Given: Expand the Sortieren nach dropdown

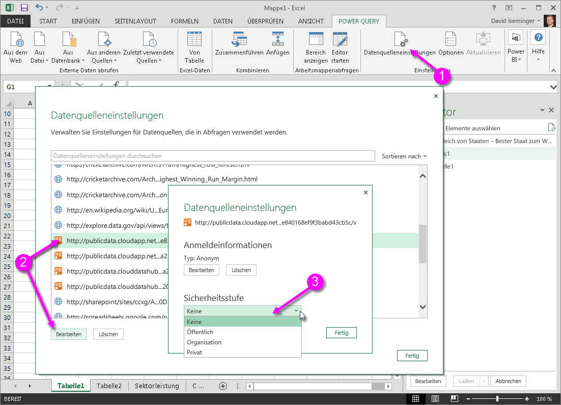Looking at the screenshot, I should click(404, 156).
